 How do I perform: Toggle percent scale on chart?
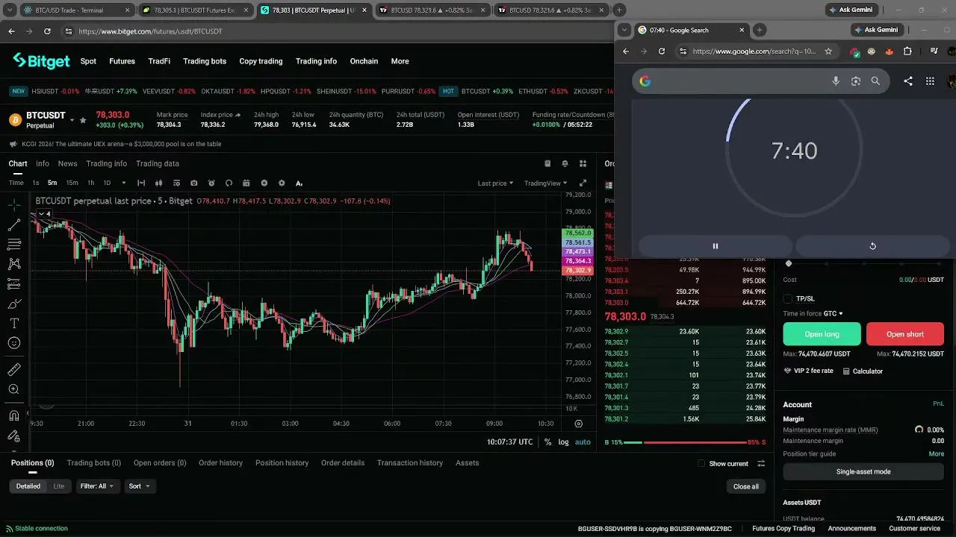[547, 442]
